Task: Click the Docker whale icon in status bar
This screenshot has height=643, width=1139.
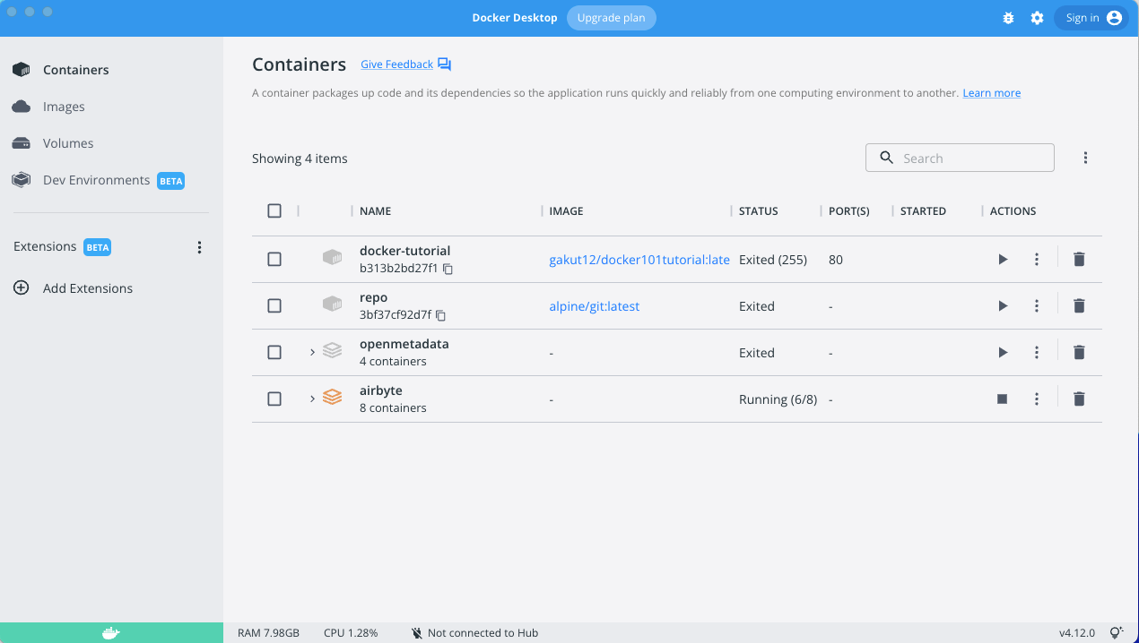Action: click(110, 633)
